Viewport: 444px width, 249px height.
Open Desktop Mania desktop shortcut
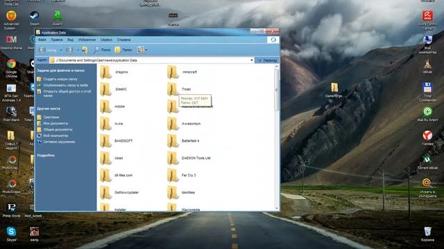[x=11, y=42]
